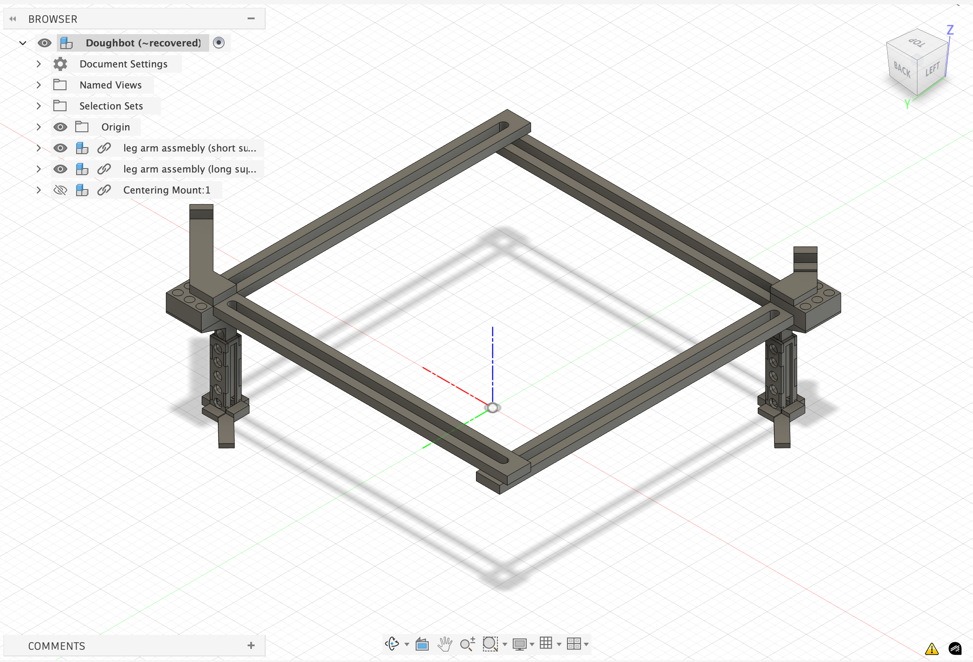973x662 pixels.
Task: Select leg arm assembly (long support) item
Action: 189,169
